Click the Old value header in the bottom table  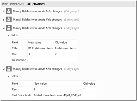(89, 84)
